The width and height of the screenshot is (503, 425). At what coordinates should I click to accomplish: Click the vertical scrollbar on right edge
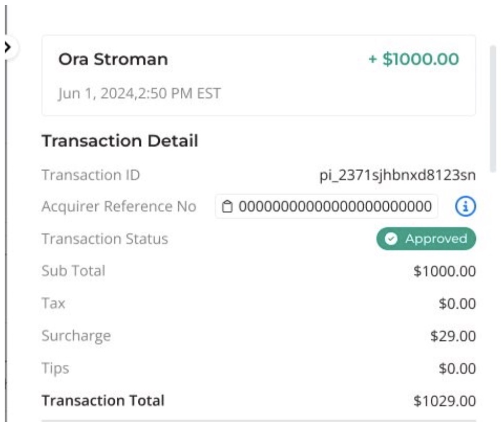point(493,109)
